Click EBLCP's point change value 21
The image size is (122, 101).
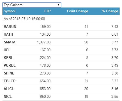(86, 81)
